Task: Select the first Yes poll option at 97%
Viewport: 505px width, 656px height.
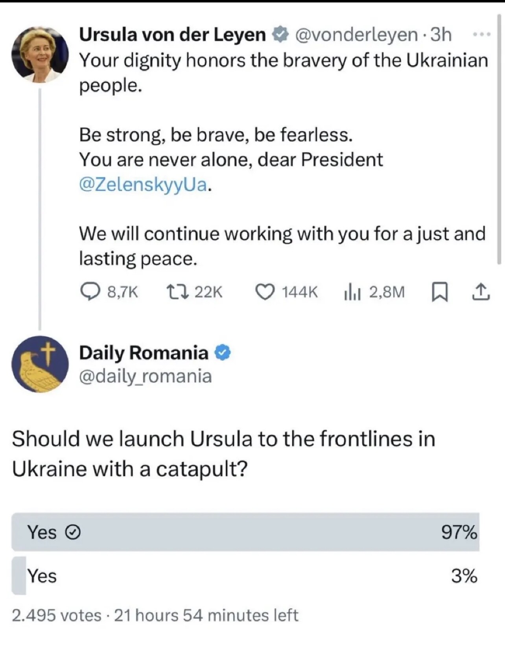Action: [245, 532]
